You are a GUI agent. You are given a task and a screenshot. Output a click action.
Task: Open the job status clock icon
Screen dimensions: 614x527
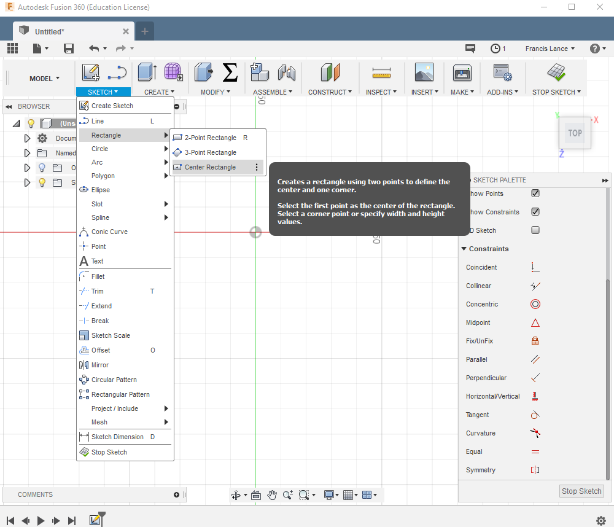click(x=495, y=48)
